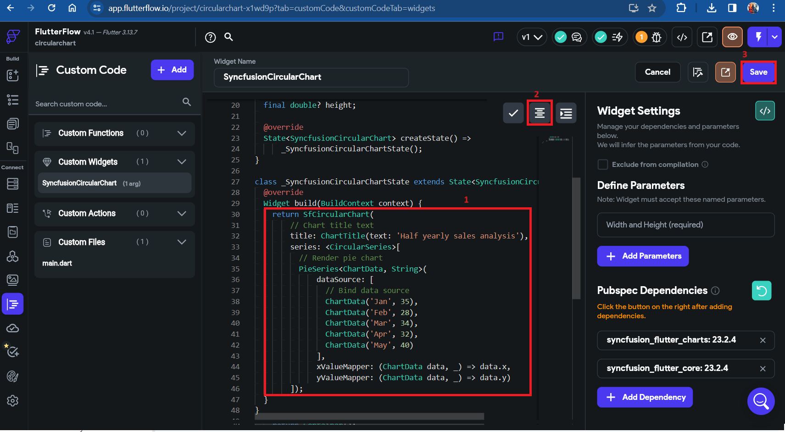The width and height of the screenshot is (785, 432).
Task: Toggle Exclude from compilation checkbox
Action: point(603,165)
